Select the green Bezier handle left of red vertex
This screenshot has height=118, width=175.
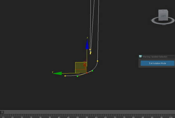pos(77,76)
